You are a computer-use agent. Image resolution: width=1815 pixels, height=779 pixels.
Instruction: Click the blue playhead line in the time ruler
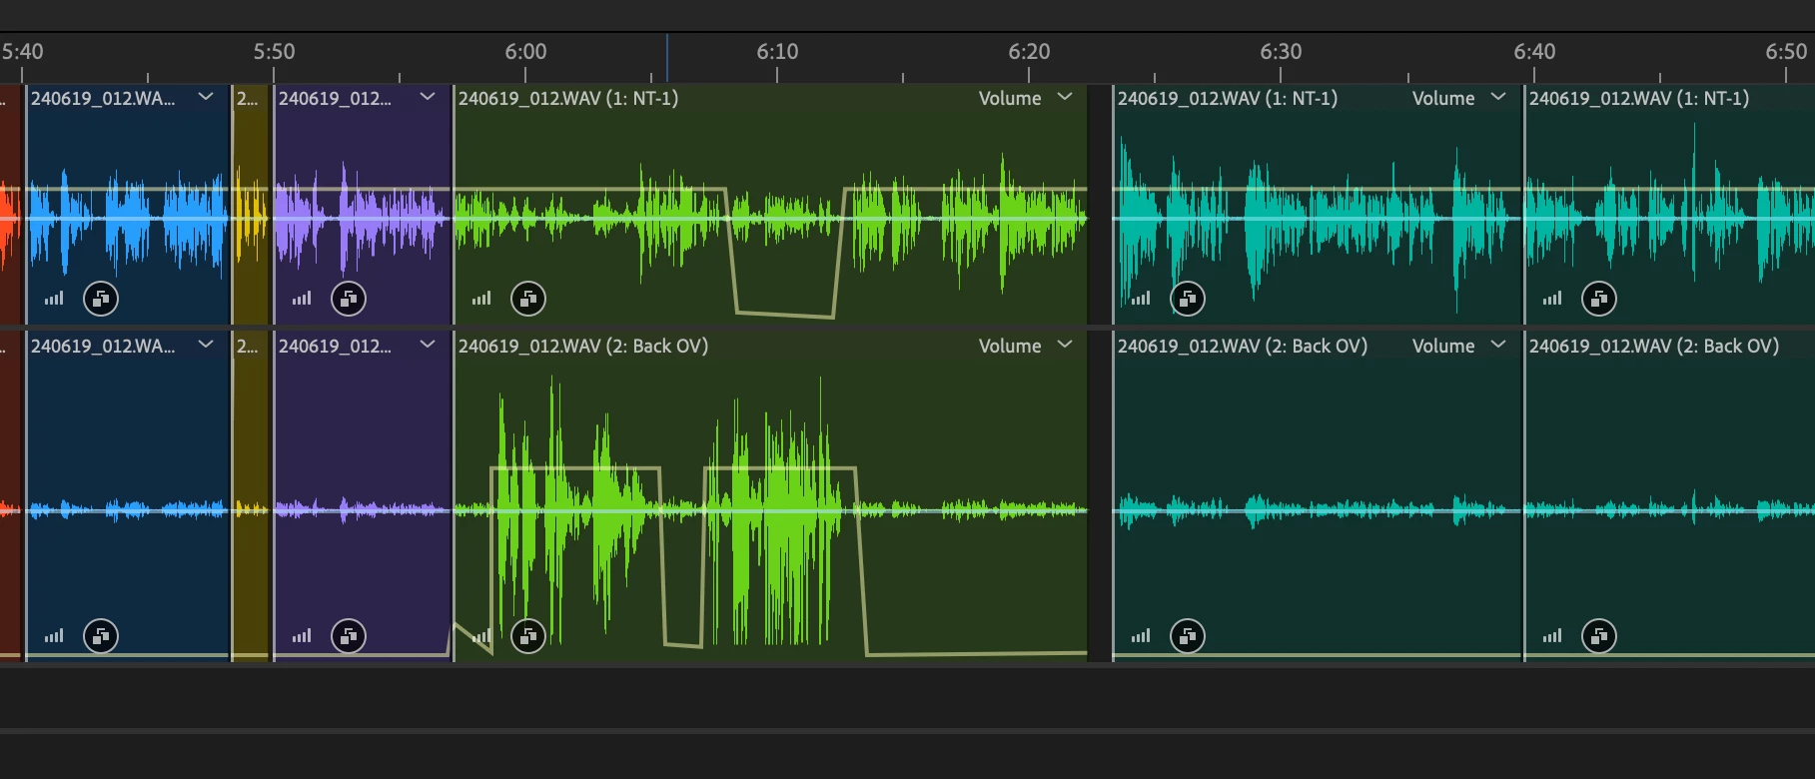[667, 58]
